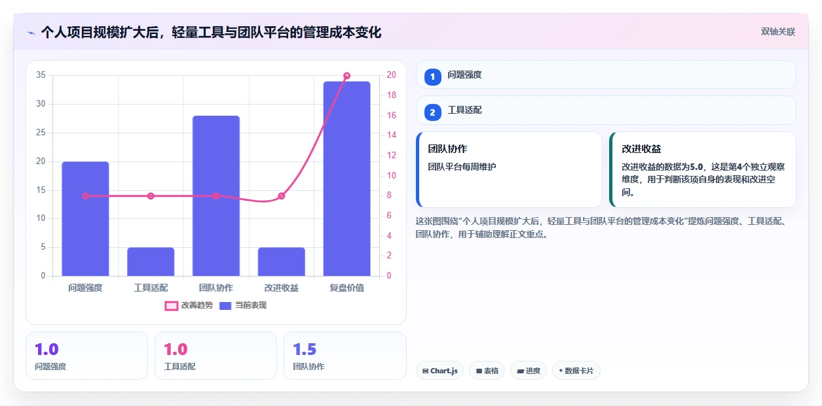822x406 pixels.
Task: Select the tall 复盘价值 bar
Action: [x=347, y=178]
